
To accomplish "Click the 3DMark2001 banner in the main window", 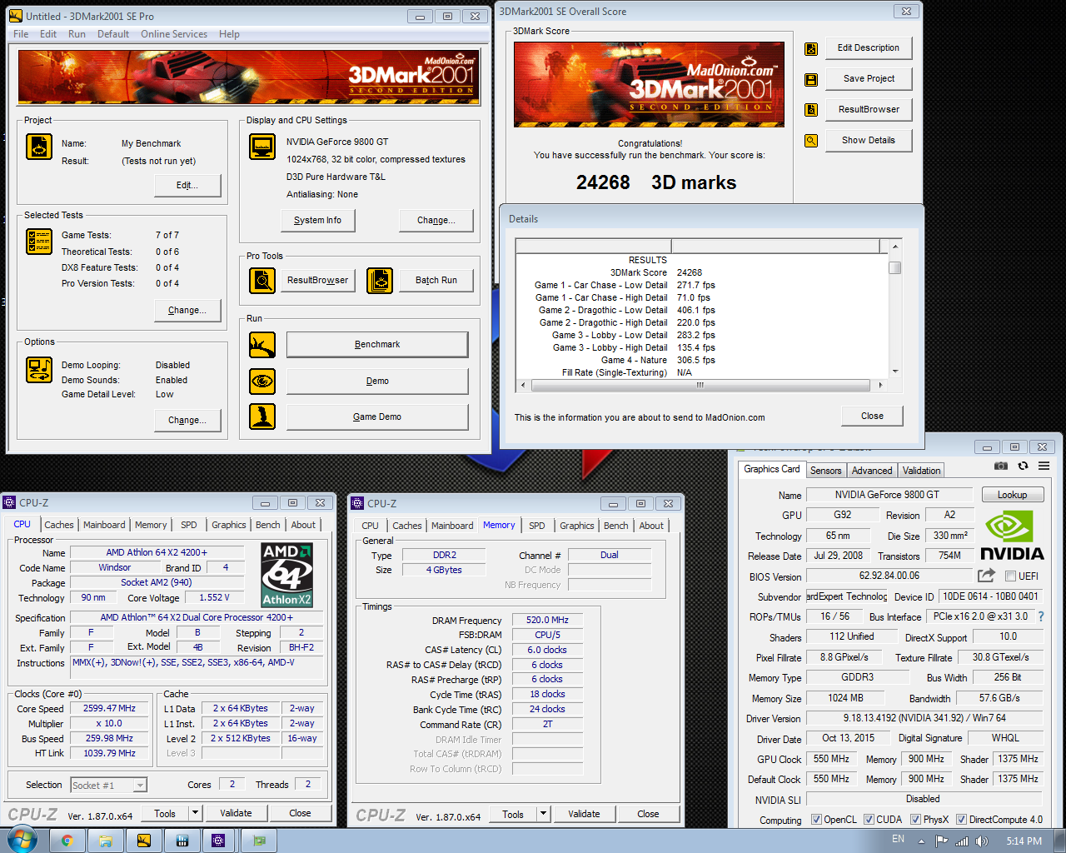I will [x=249, y=77].
